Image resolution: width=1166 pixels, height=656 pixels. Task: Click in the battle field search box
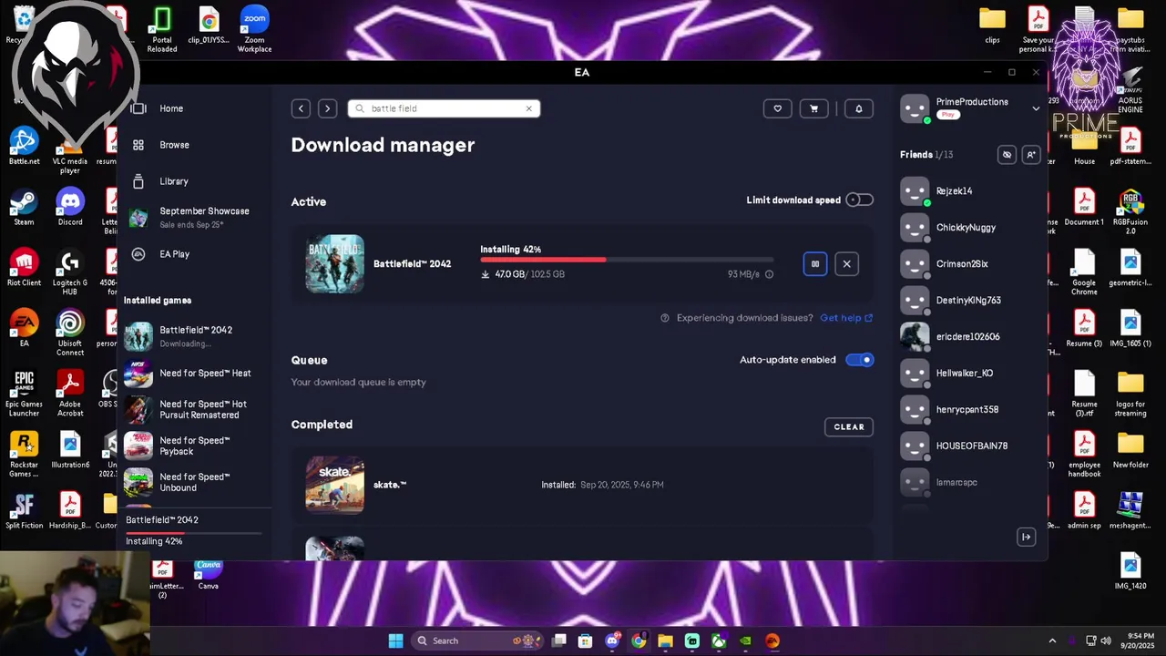444,108
